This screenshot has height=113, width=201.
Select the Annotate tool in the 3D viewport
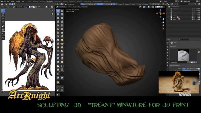[x=58, y=94]
